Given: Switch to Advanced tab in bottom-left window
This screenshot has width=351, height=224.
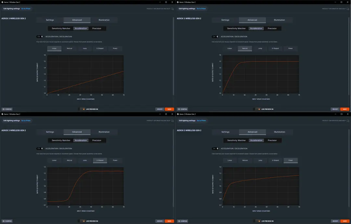Looking at the screenshot, I should pos(77,132).
